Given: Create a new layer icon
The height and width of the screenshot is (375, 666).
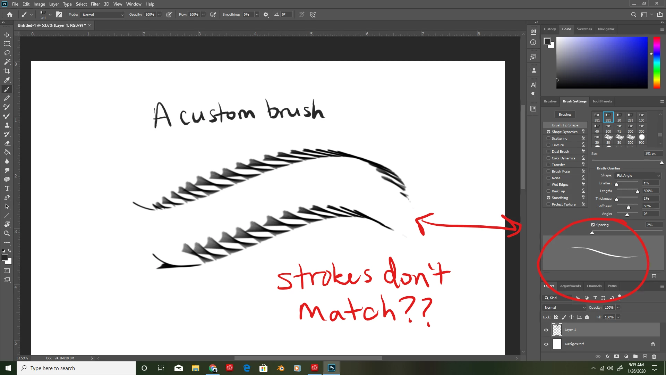Looking at the screenshot, I should pyautogui.click(x=645, y=357).
